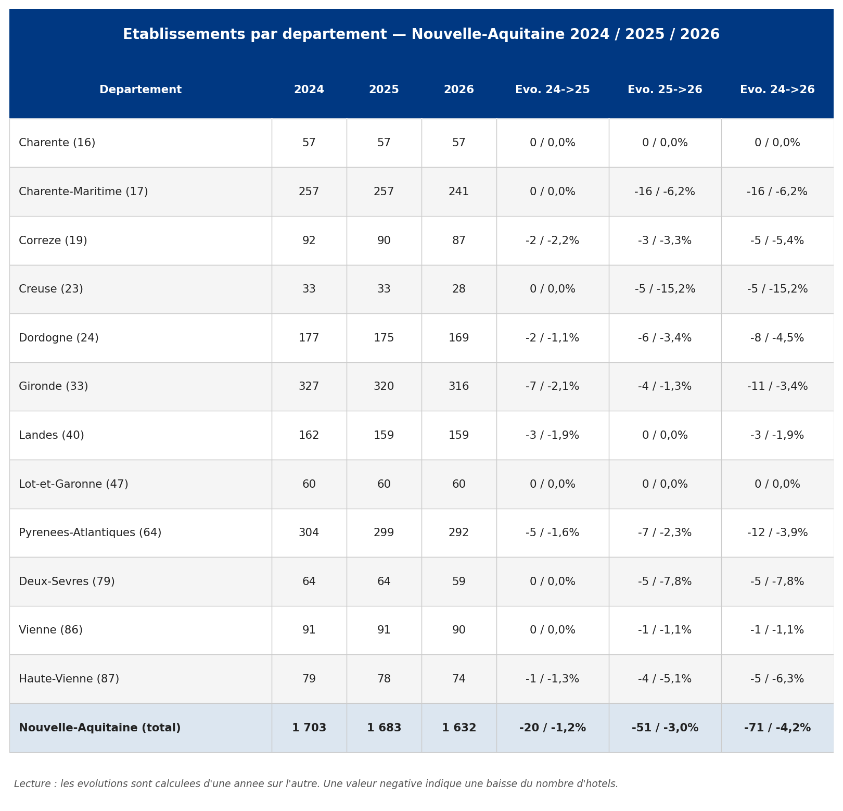Click the Departement column header
This screenshot has height=811, width=843.
coord(140,90)
